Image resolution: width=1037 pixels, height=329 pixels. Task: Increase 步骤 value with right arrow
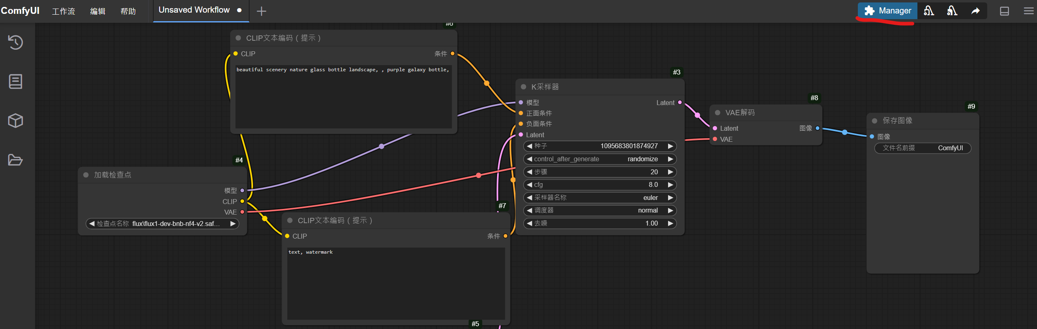[x=670, y=172]
